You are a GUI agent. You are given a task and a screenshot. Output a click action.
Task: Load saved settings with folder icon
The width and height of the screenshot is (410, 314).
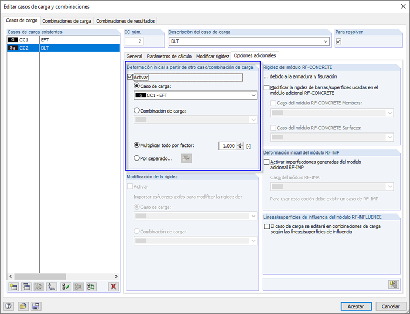tap(23, 306)
